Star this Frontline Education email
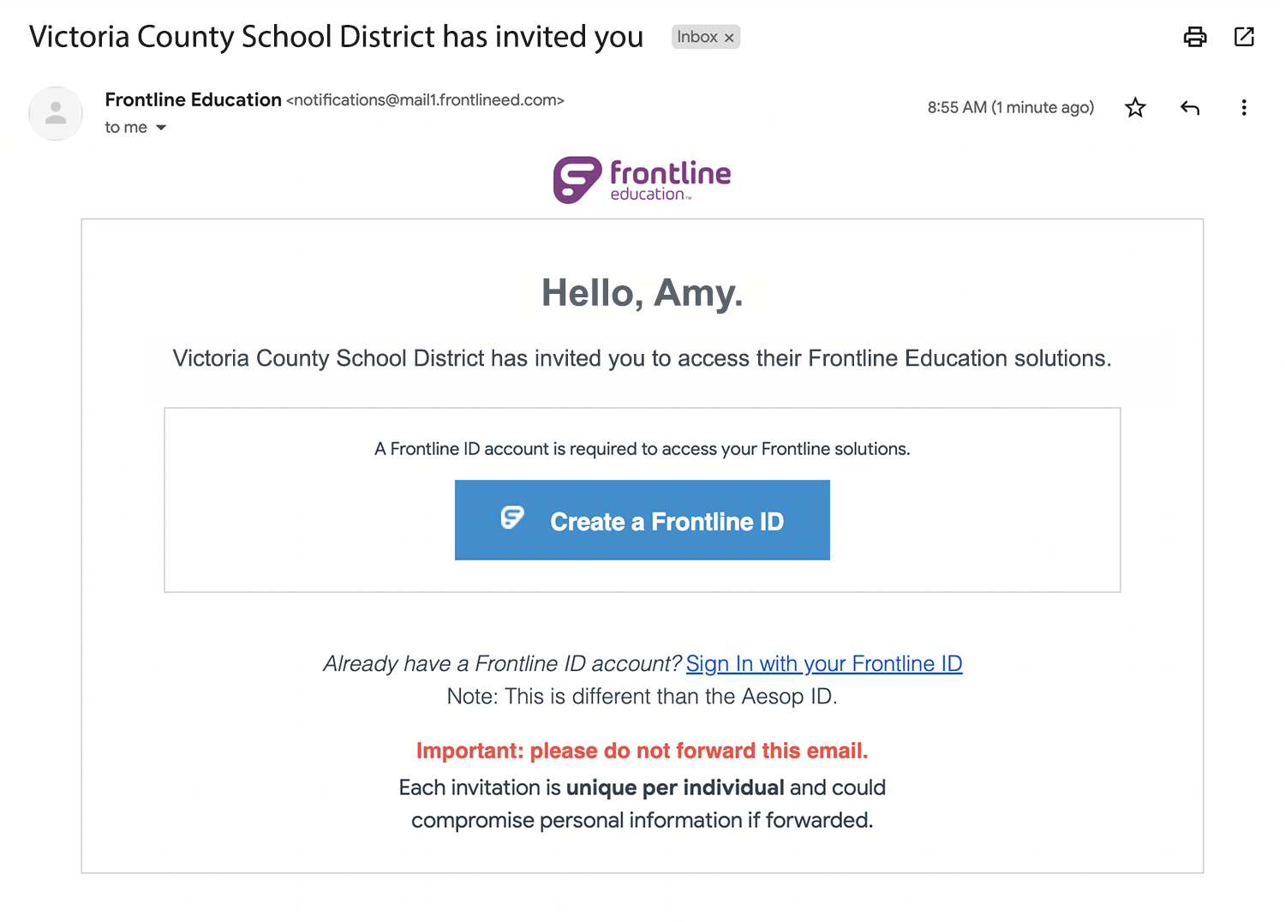 [1135, 107]
